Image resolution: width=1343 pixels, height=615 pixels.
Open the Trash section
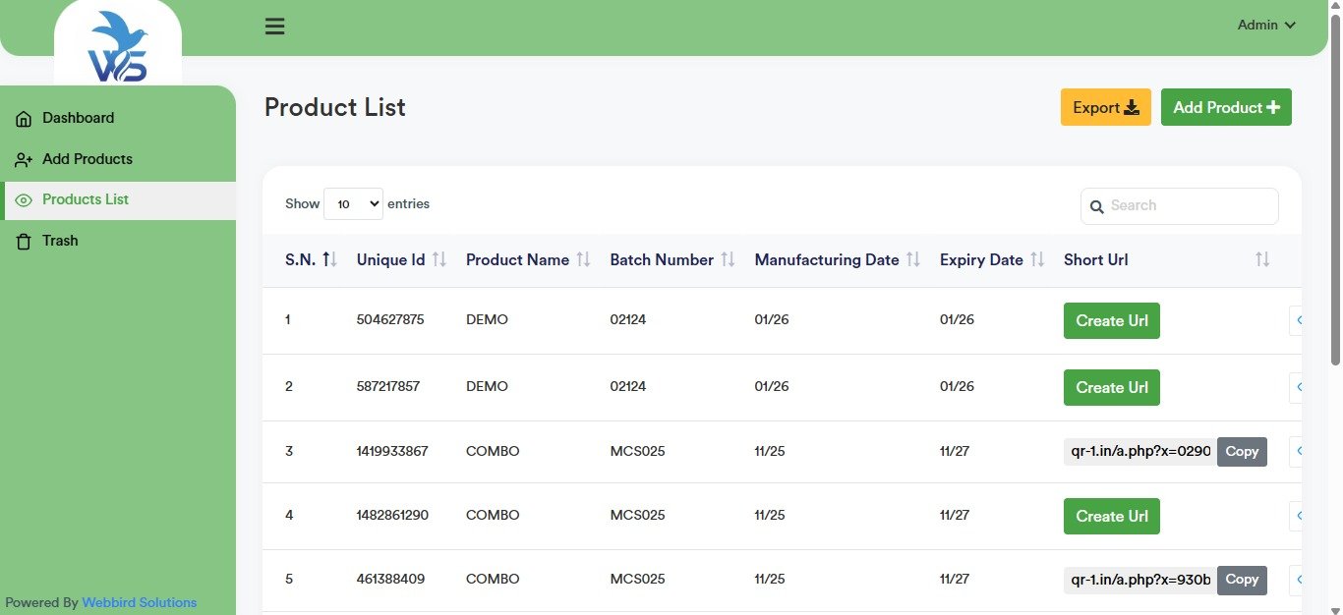[60, 241]
